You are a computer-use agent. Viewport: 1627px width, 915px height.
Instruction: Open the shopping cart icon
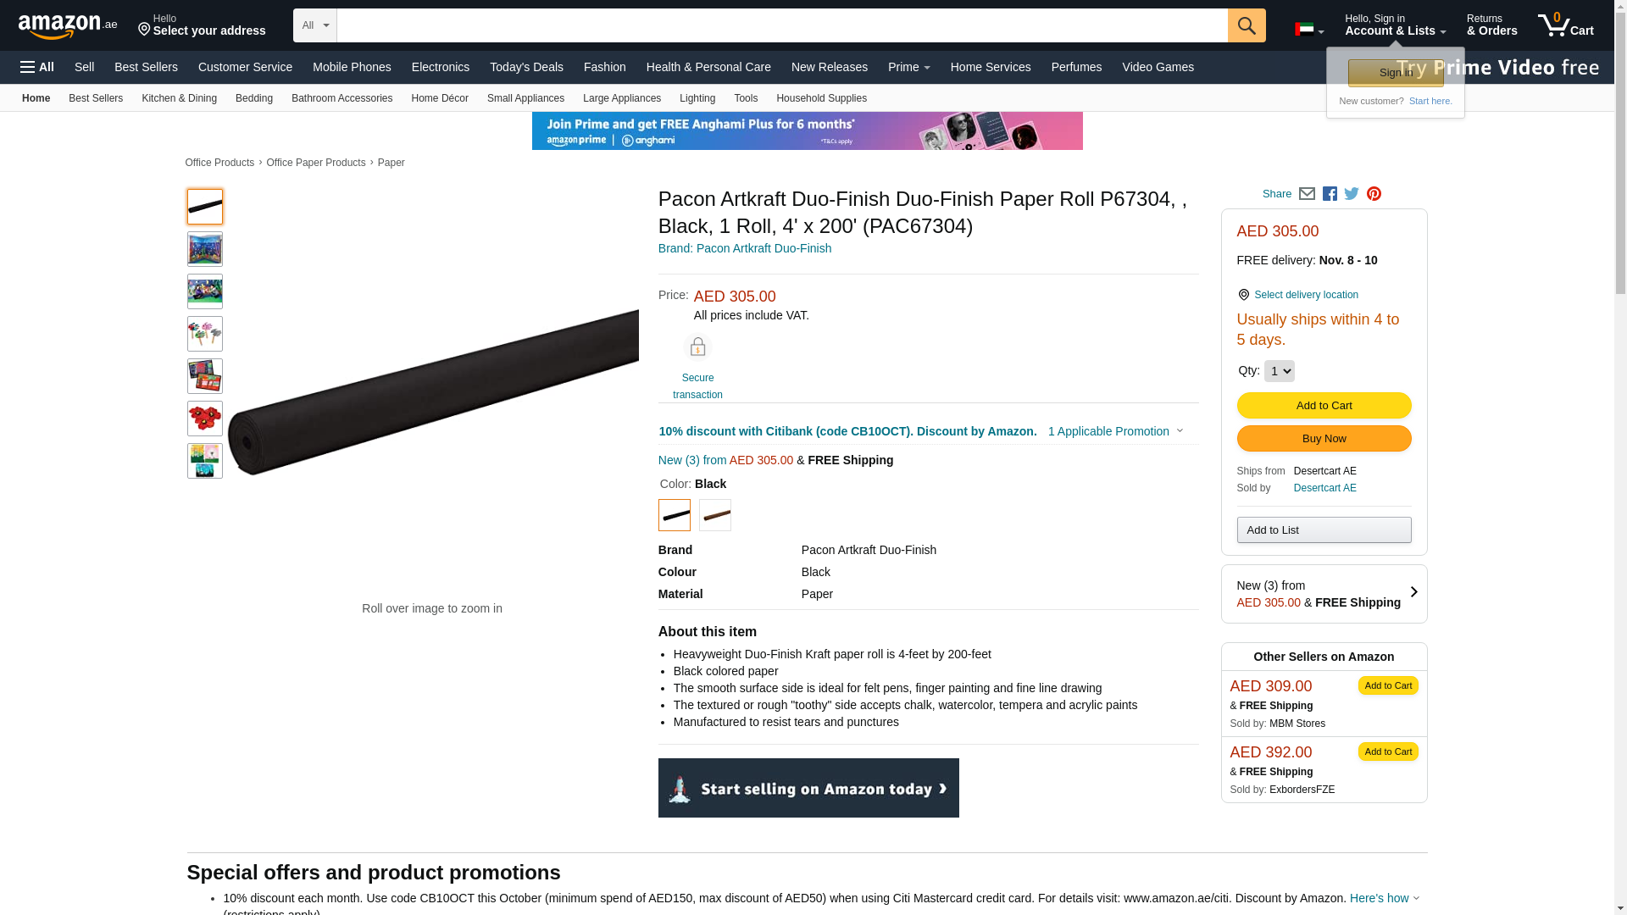pyautogui.click(x=1565, y=25)
